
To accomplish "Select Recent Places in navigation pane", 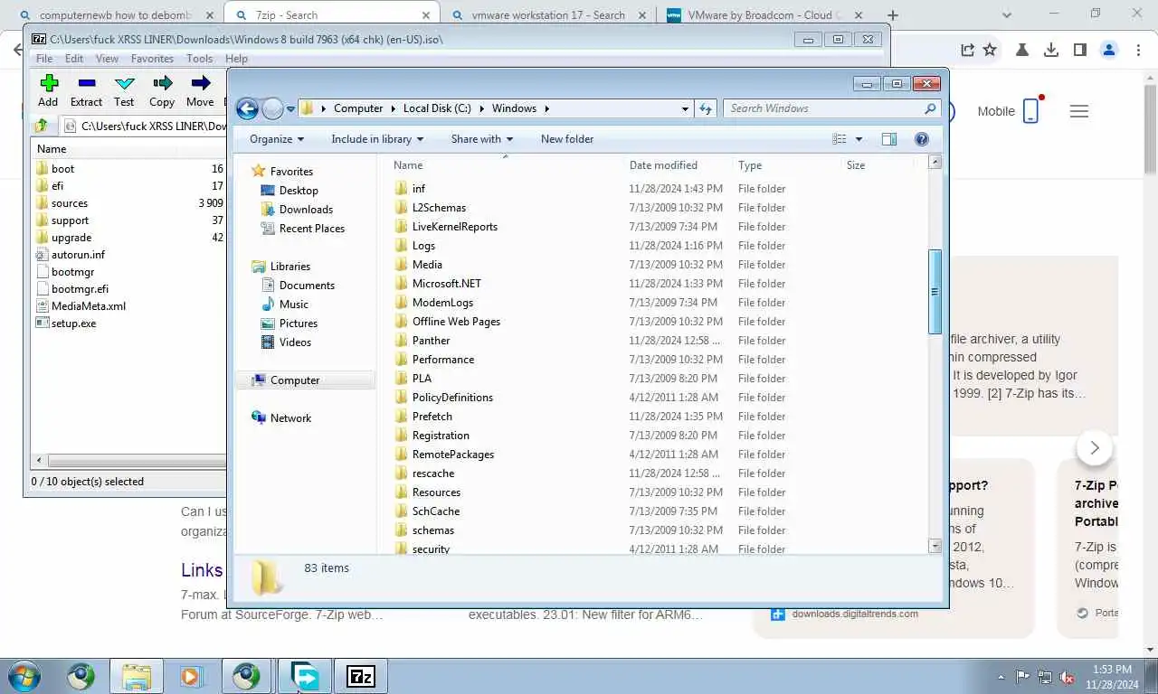I will 312,229.
